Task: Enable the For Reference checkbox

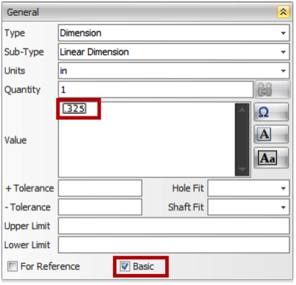Action: pyautogui.click(x=12, y=267)
